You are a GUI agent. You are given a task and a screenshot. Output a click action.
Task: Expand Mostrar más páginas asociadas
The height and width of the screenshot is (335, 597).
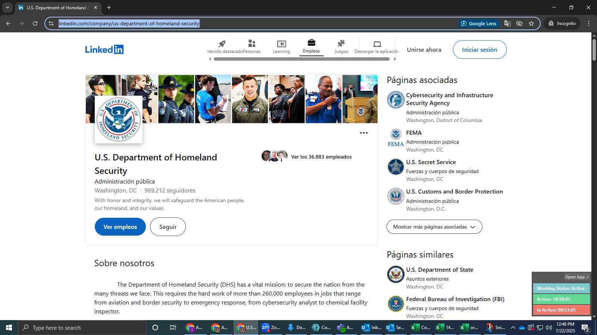coord(434,227)
